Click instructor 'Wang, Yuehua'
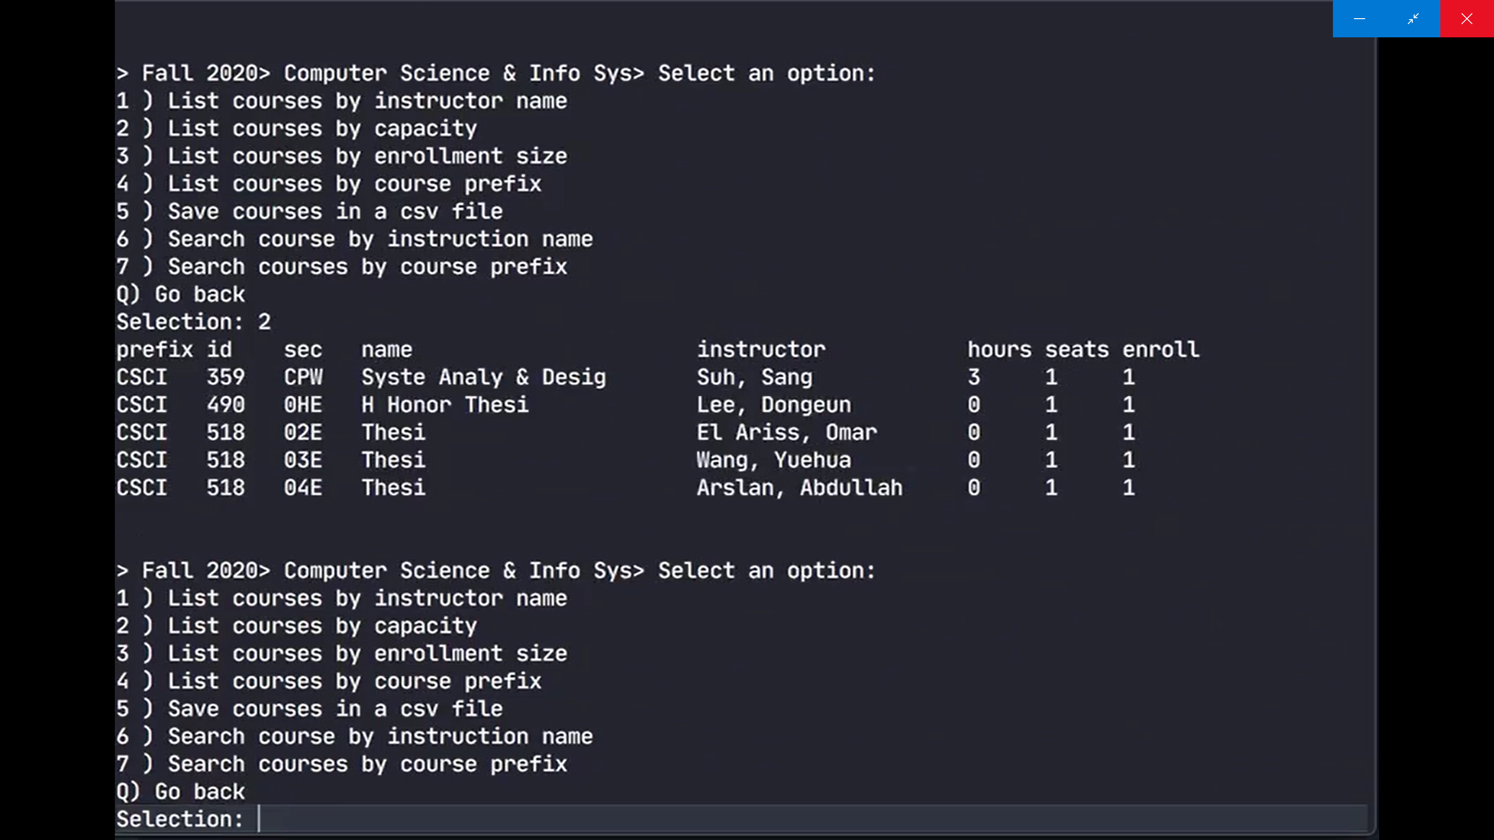 (x=774, y=460)
